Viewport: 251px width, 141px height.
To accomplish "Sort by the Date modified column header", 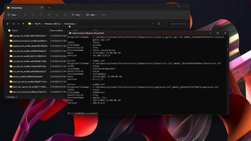I will [56, 31].
